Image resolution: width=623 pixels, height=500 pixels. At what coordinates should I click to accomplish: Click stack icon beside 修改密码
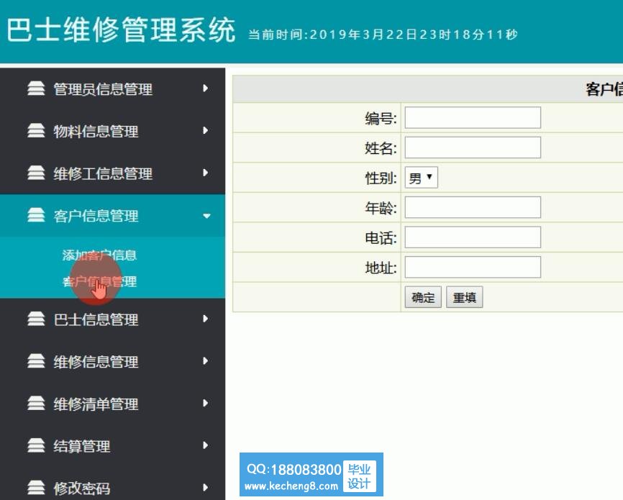click(x=36, y=487)
